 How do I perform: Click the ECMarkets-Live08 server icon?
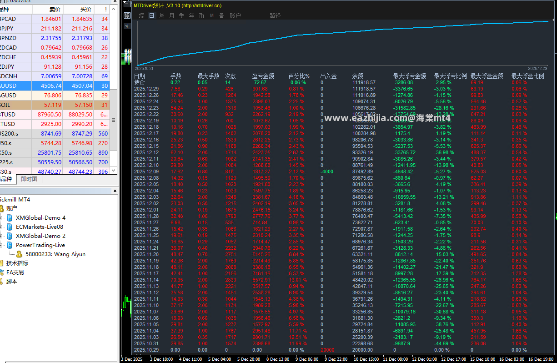[10, 227]
